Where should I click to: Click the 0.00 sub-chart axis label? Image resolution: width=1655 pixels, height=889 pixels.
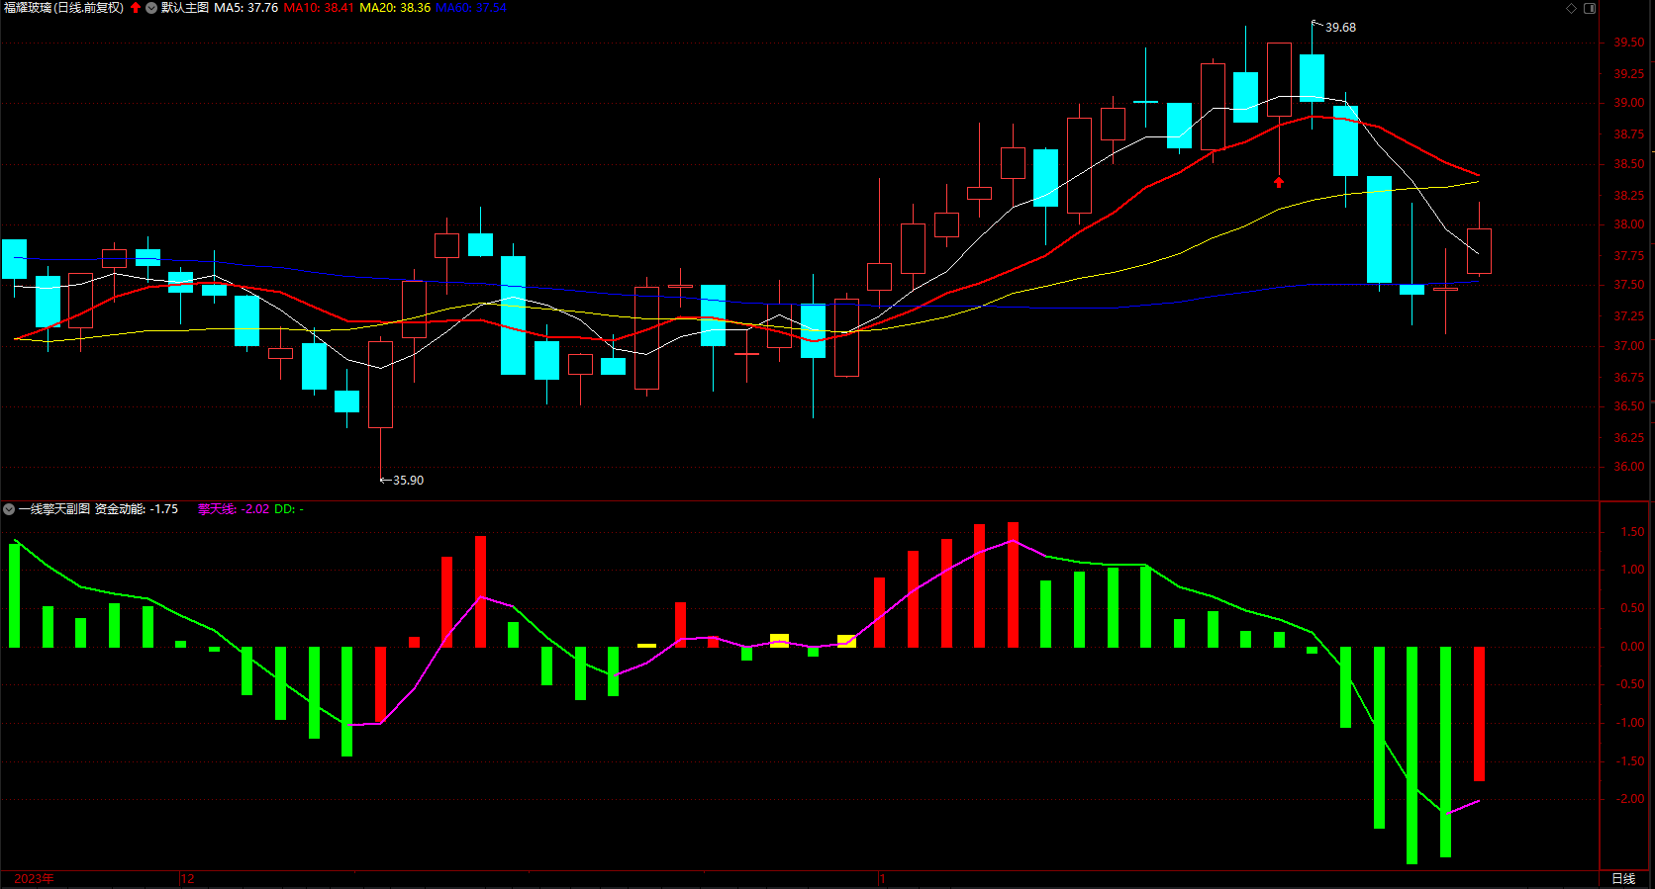click(1632, 647)
